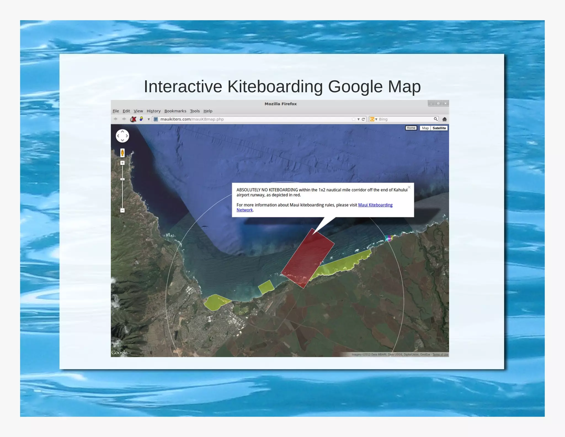Pan map down with pan control arrow
The height and width of the screenshot is (437, 565).
point(122,140)
